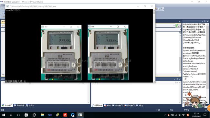
Task: Click the src image of the meter
Action: [108, 54]
